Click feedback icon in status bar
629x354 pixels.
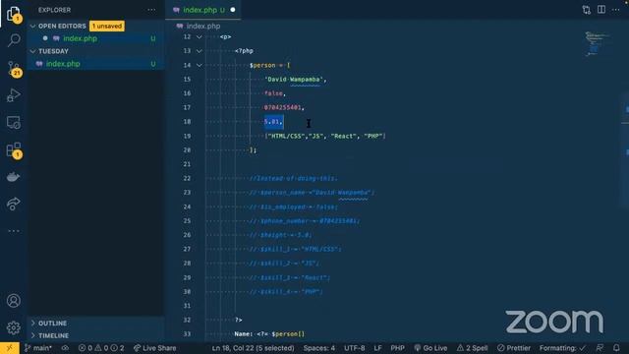click(x=600, y=348)
